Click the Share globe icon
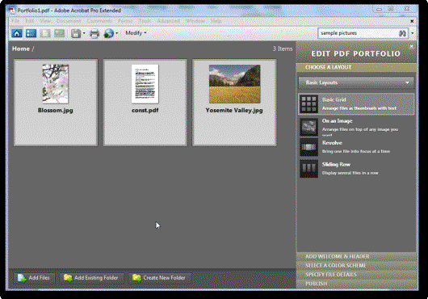 tap(109, 33)
